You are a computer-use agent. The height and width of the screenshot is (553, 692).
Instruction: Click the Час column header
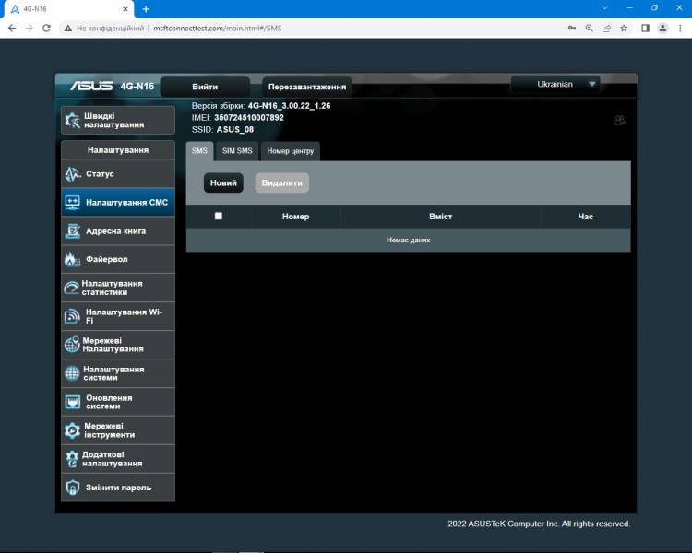tap(586, 217)
